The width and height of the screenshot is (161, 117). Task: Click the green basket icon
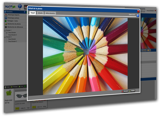click(x=9, y=93)
